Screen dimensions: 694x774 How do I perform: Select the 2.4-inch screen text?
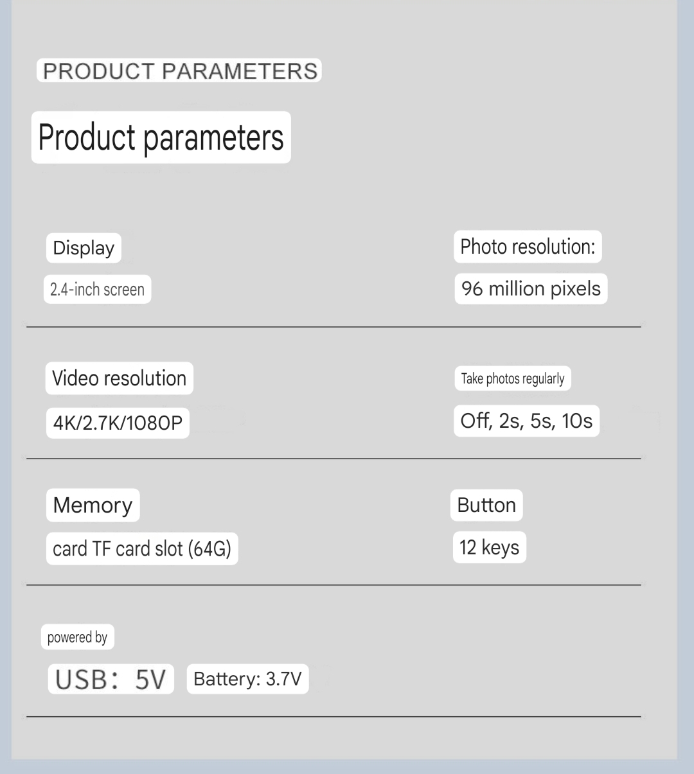[97, 289]
